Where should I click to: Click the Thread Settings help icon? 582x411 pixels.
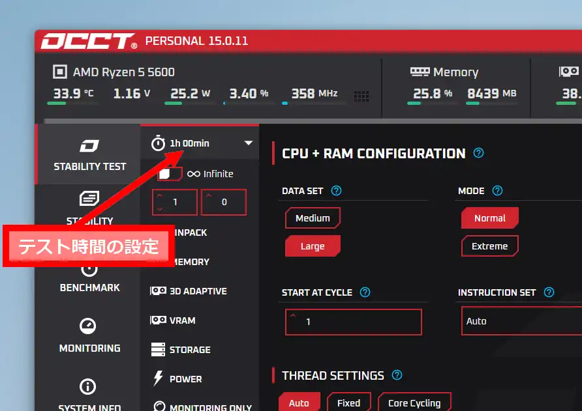point(397,375)
